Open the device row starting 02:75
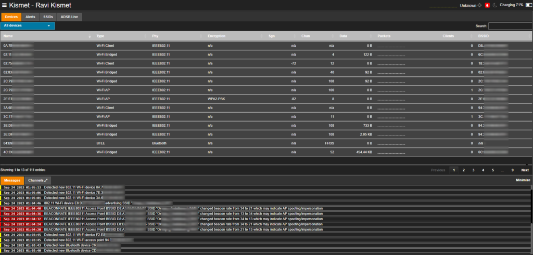 pyautogui.click(x=266, y=63)
